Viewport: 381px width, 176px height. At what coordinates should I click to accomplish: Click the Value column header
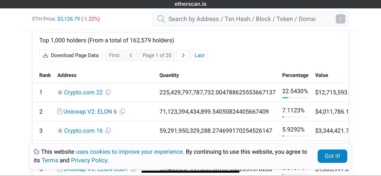[x=322, y=75]
